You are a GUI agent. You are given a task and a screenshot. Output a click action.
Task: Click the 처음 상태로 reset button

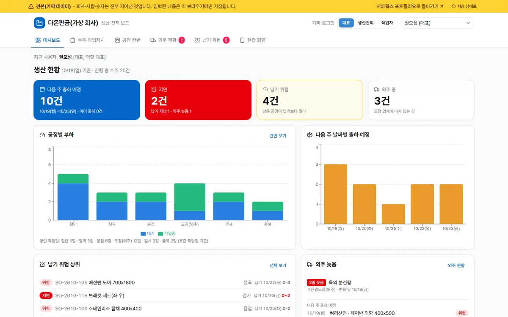pyautogui.click(x=464, y=6)
